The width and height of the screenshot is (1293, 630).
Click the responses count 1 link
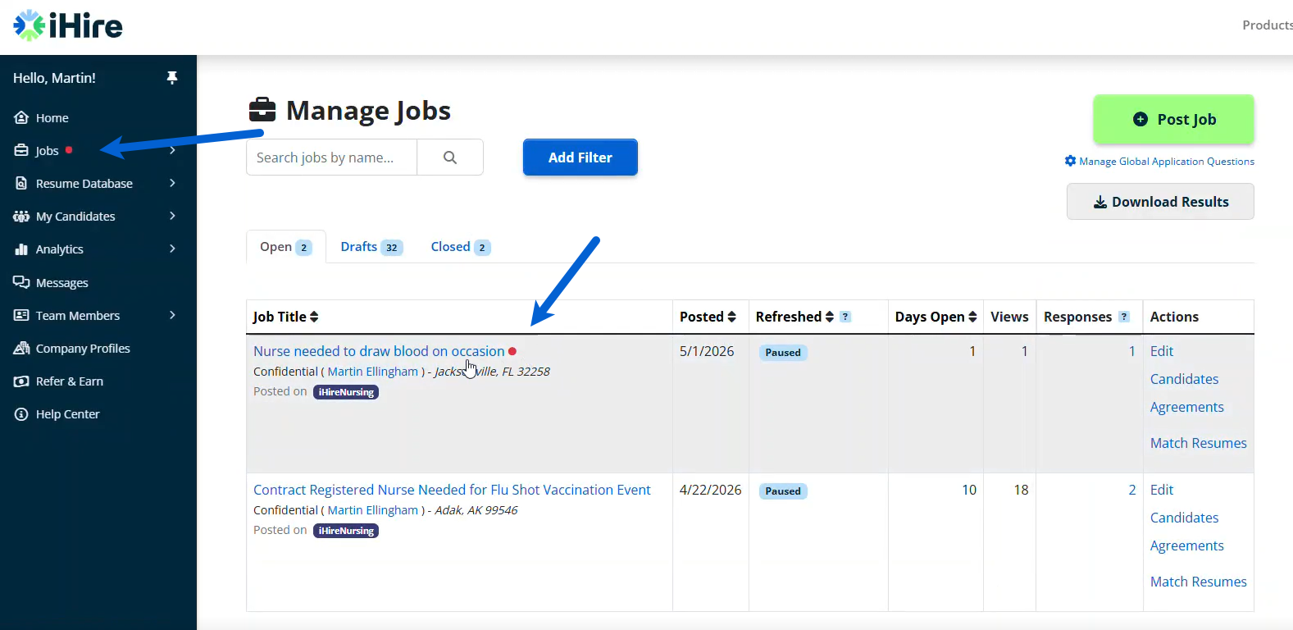(1132, 351)
